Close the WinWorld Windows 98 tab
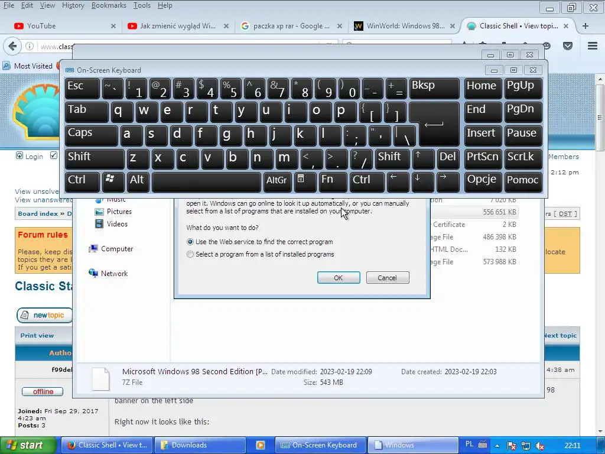The height and width of the screenshot is (454, 605). pyautogui.click(x=452, y=26)
